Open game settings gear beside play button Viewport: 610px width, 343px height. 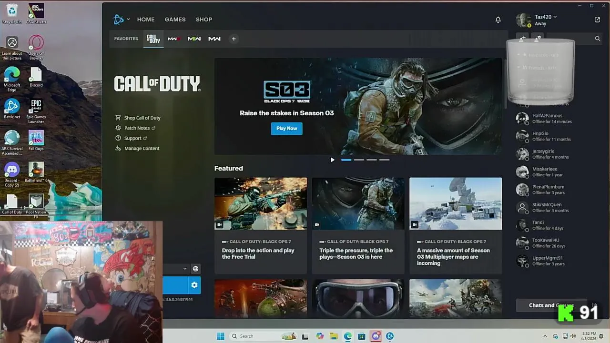pos(194,285)
